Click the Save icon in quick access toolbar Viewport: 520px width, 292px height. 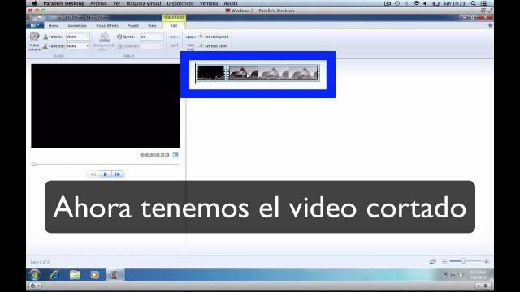[x=39, y=18]
